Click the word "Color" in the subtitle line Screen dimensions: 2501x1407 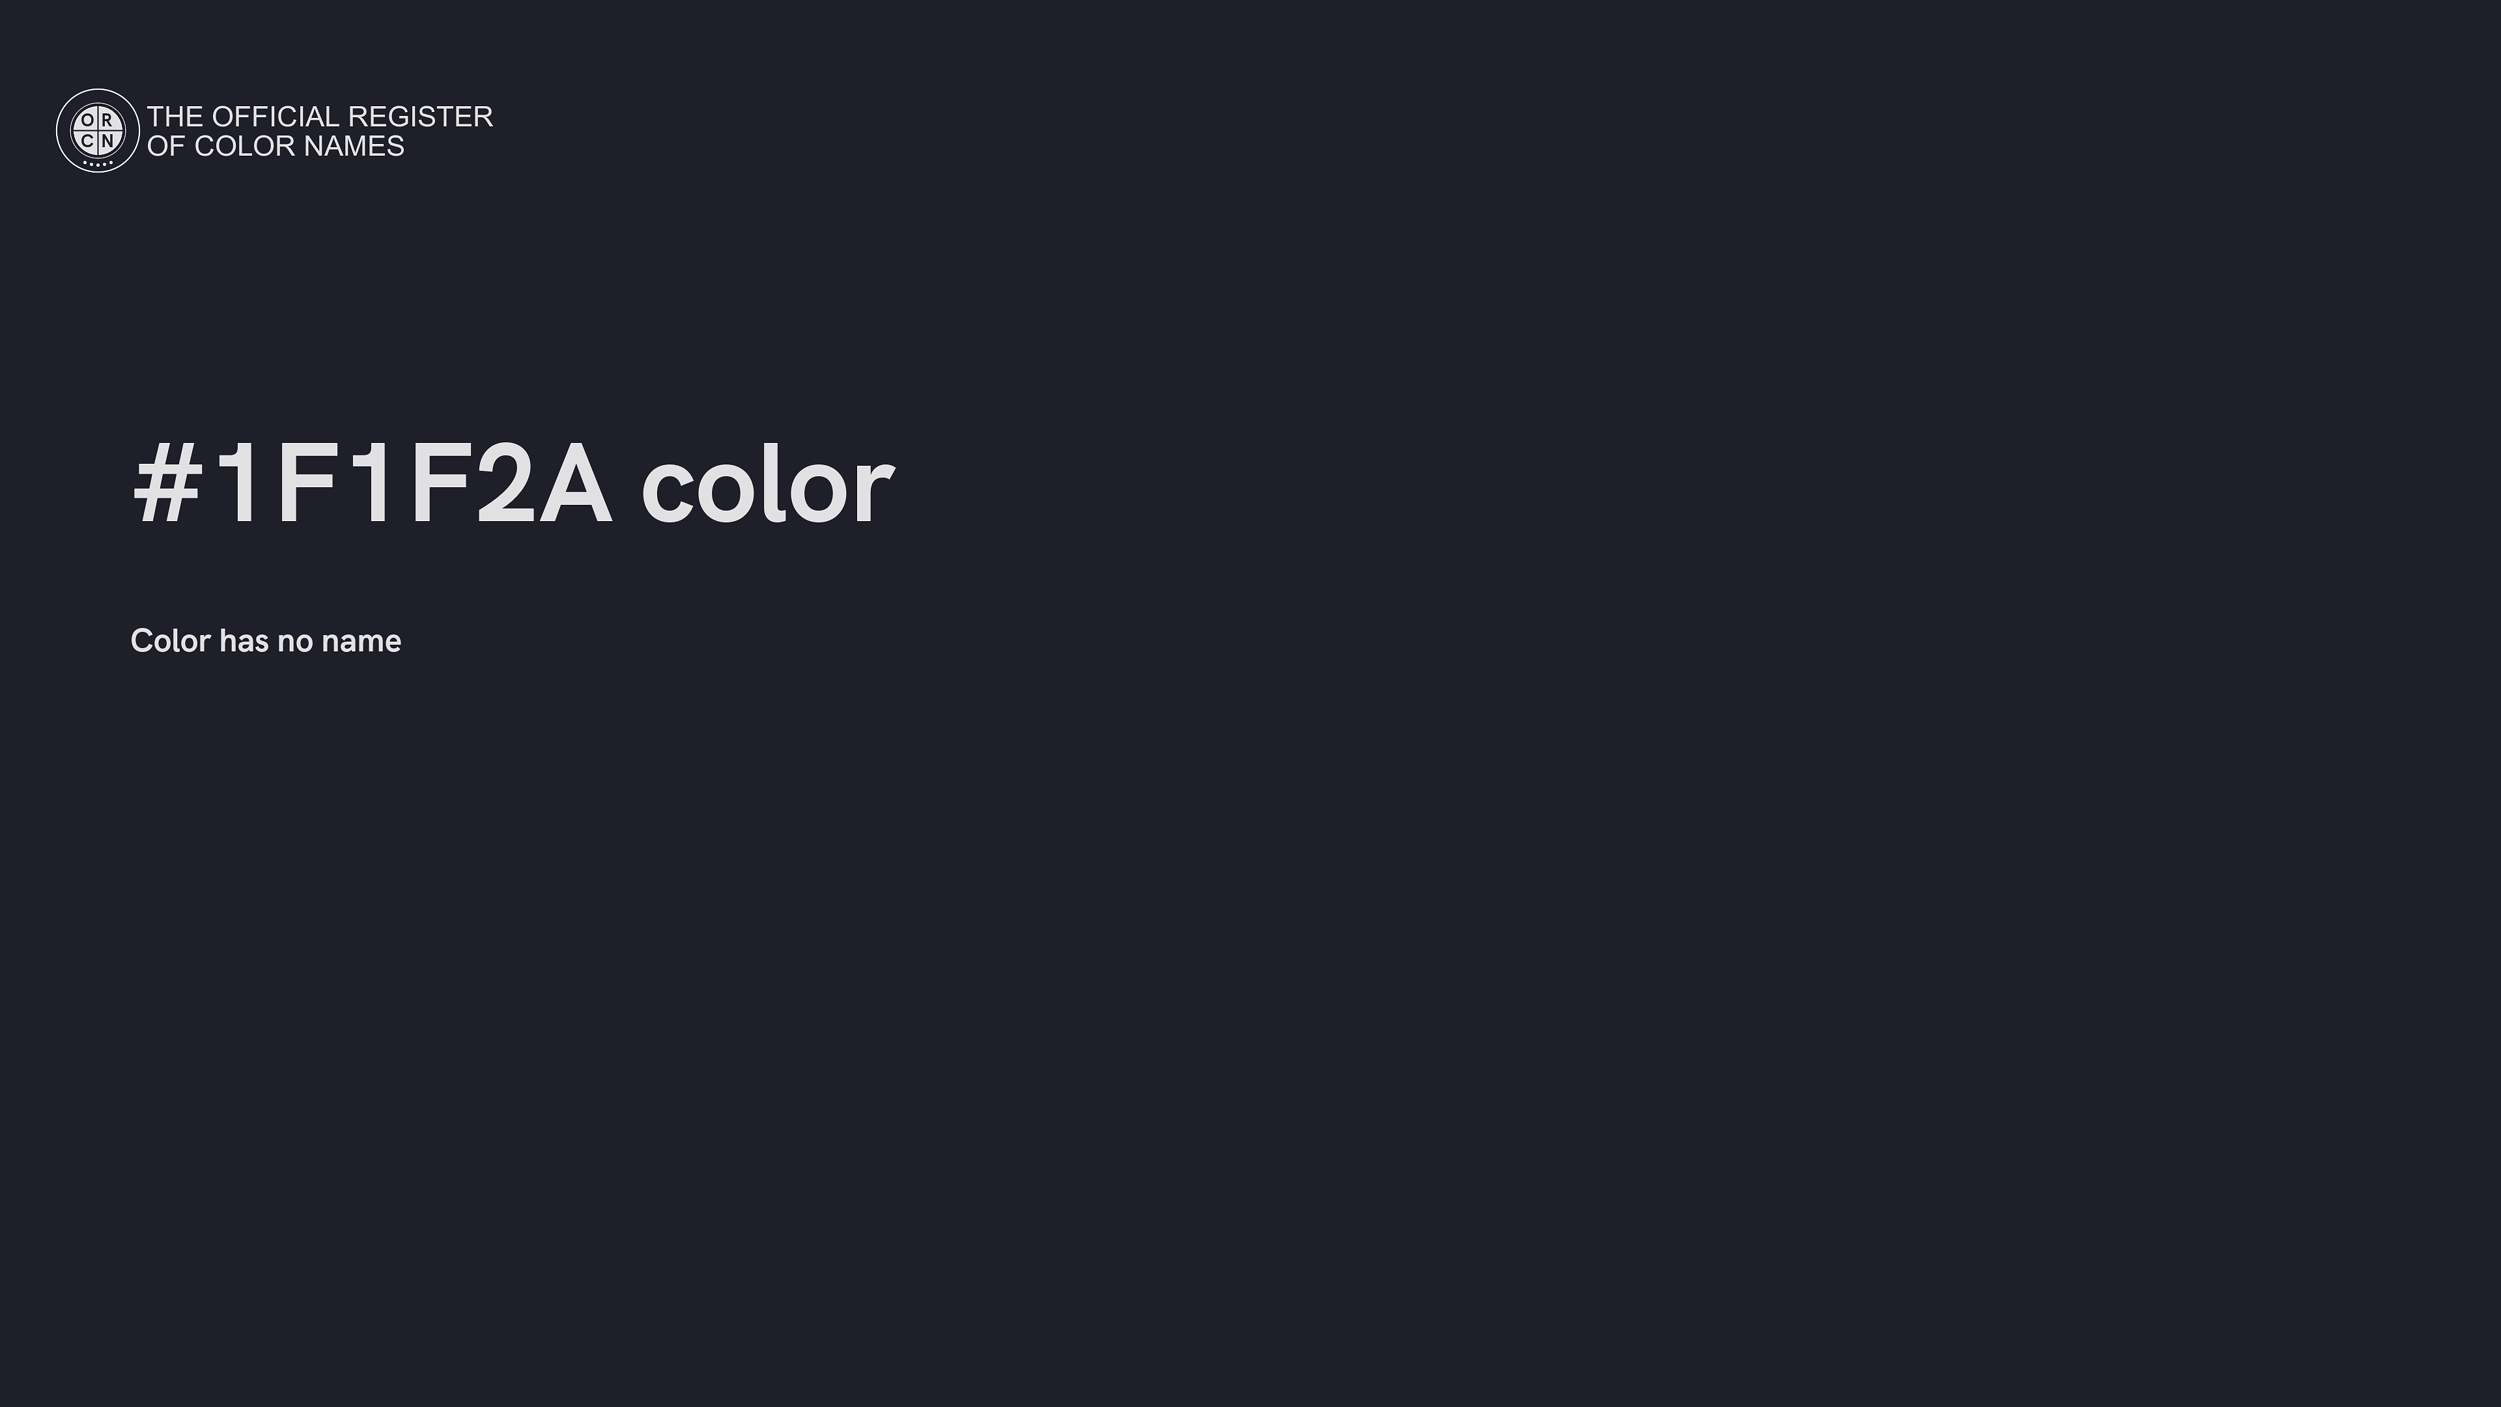point(170,641)
